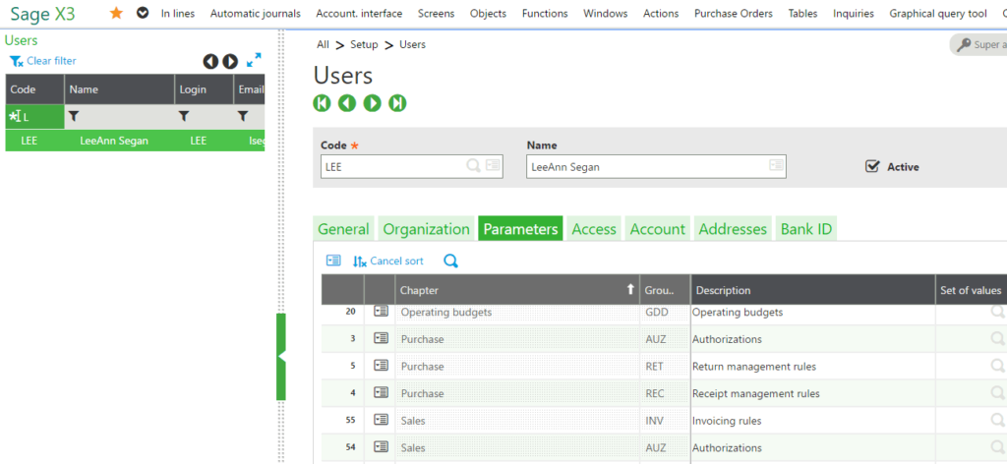
Task: Click Return management rules description cell
Action: (x=813, y=367)
